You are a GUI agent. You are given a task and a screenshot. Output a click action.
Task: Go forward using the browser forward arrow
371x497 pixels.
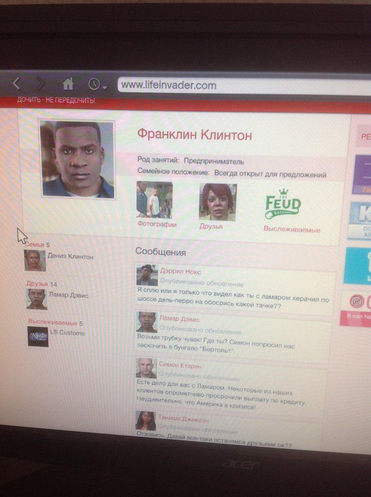(x=40, y=83)
